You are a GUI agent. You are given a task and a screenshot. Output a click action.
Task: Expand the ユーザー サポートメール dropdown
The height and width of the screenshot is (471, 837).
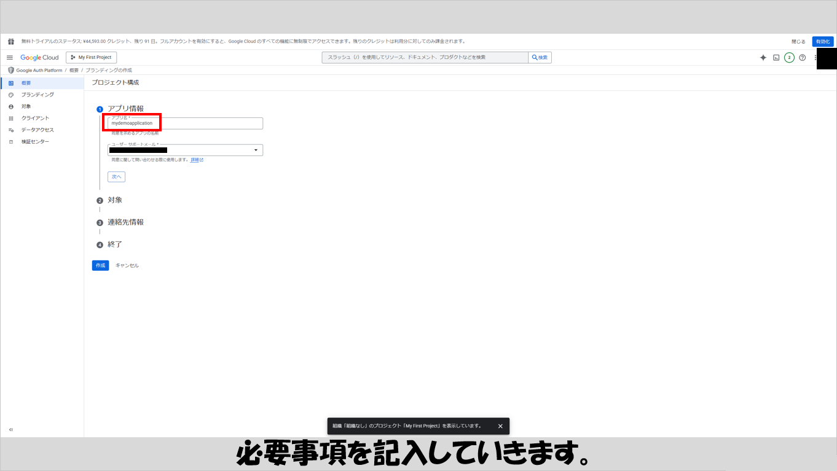[256, 150]
